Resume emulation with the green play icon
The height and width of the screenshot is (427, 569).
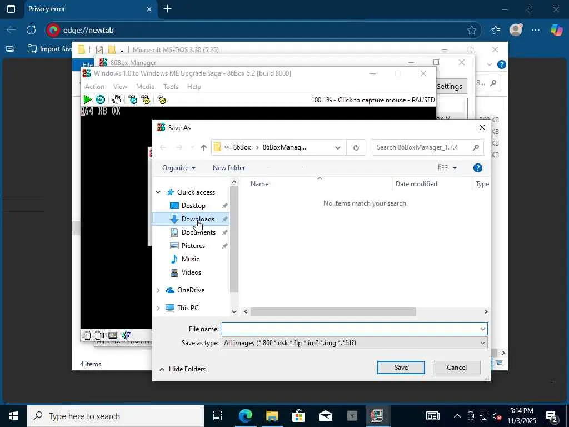[87, 100]
